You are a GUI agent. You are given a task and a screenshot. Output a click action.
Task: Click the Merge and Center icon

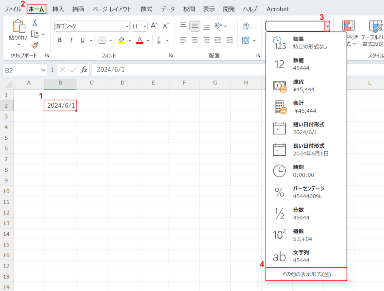[x=246, y=40]
